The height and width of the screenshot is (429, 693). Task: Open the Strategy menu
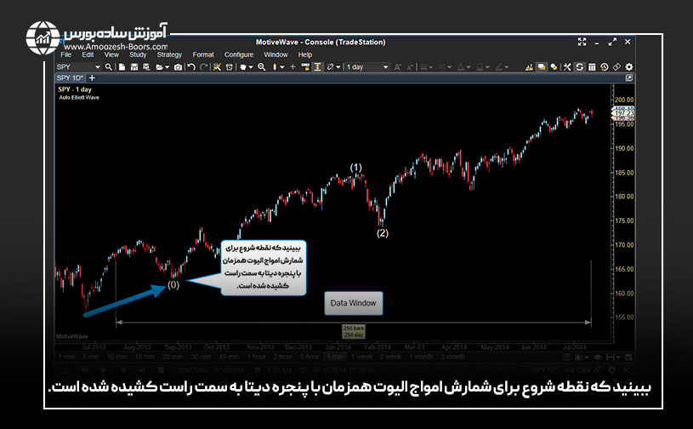[169, 54]
